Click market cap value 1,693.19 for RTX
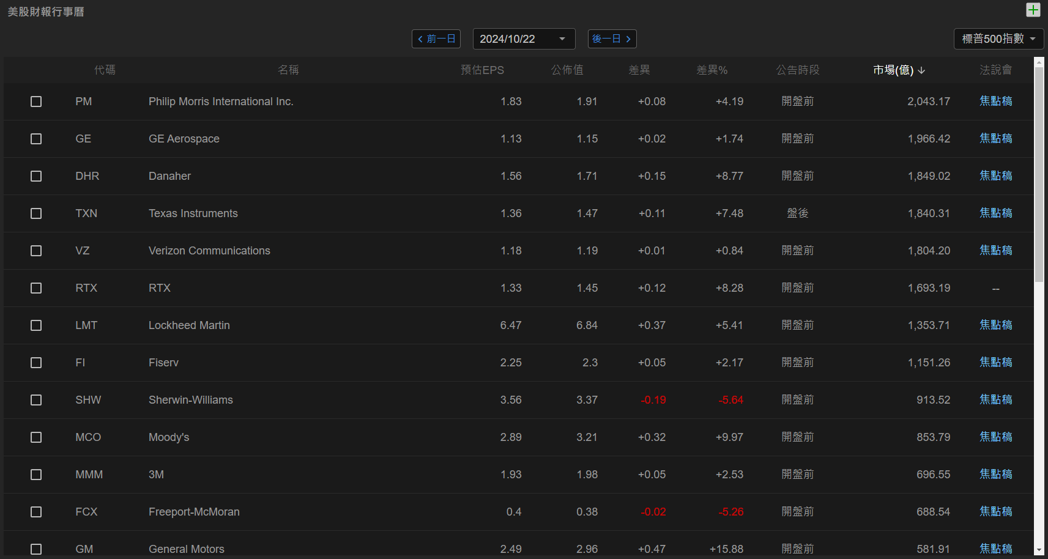Viewport: 1048px width, 559px height. (929, 288)
